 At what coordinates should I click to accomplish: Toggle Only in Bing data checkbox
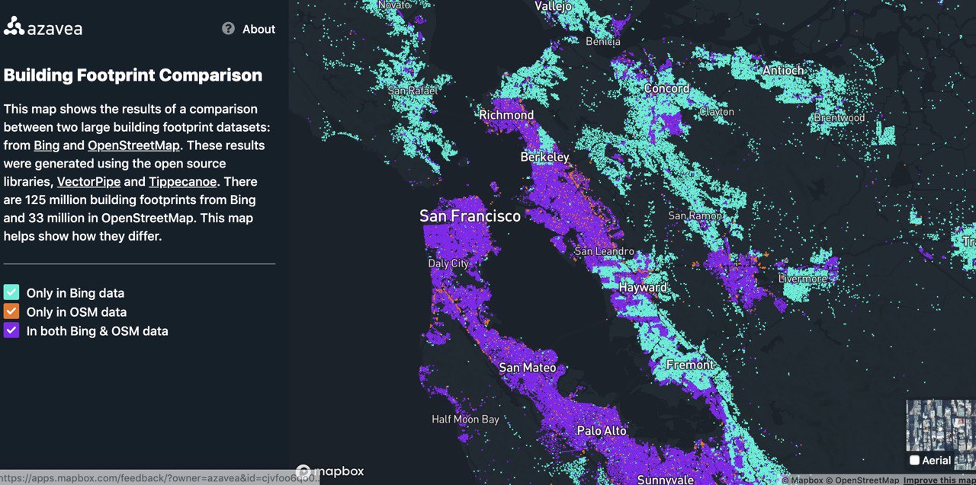[11, 292]
